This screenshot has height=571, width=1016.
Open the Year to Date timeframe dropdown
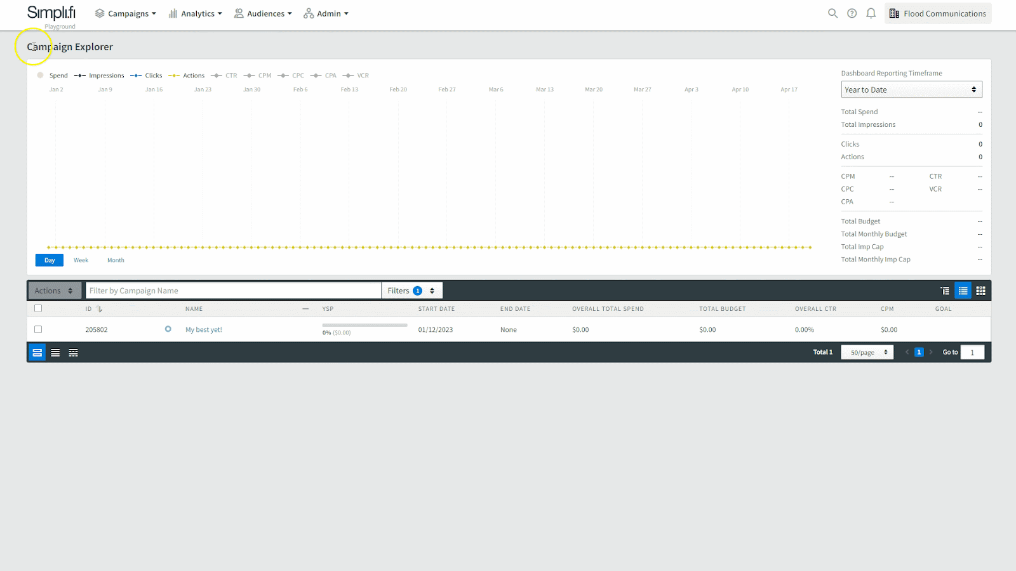point(911,90)
